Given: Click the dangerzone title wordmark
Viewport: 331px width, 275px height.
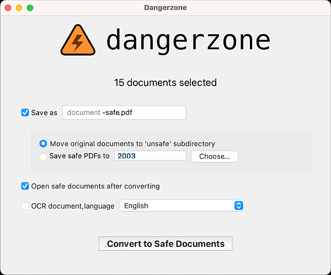Looking at the screenshot, I should 188,40.
